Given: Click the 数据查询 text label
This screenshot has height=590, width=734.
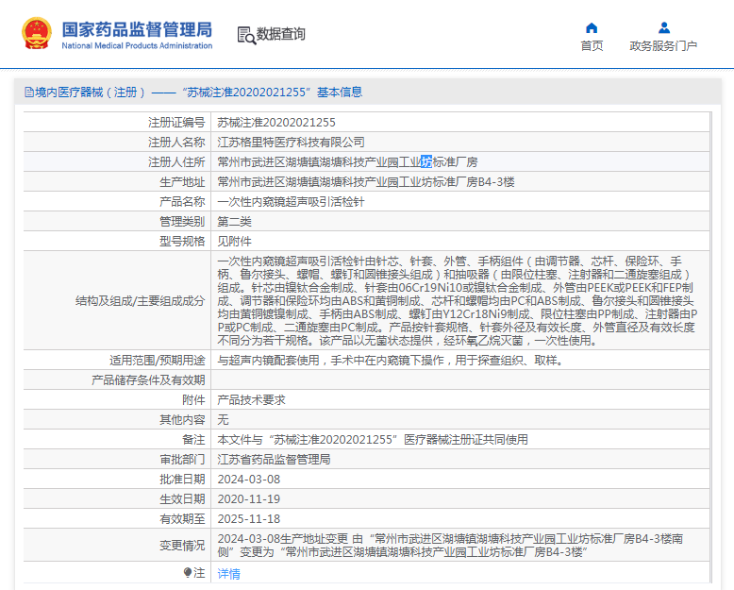Looking at the screenshot, I should pos(280,34).
